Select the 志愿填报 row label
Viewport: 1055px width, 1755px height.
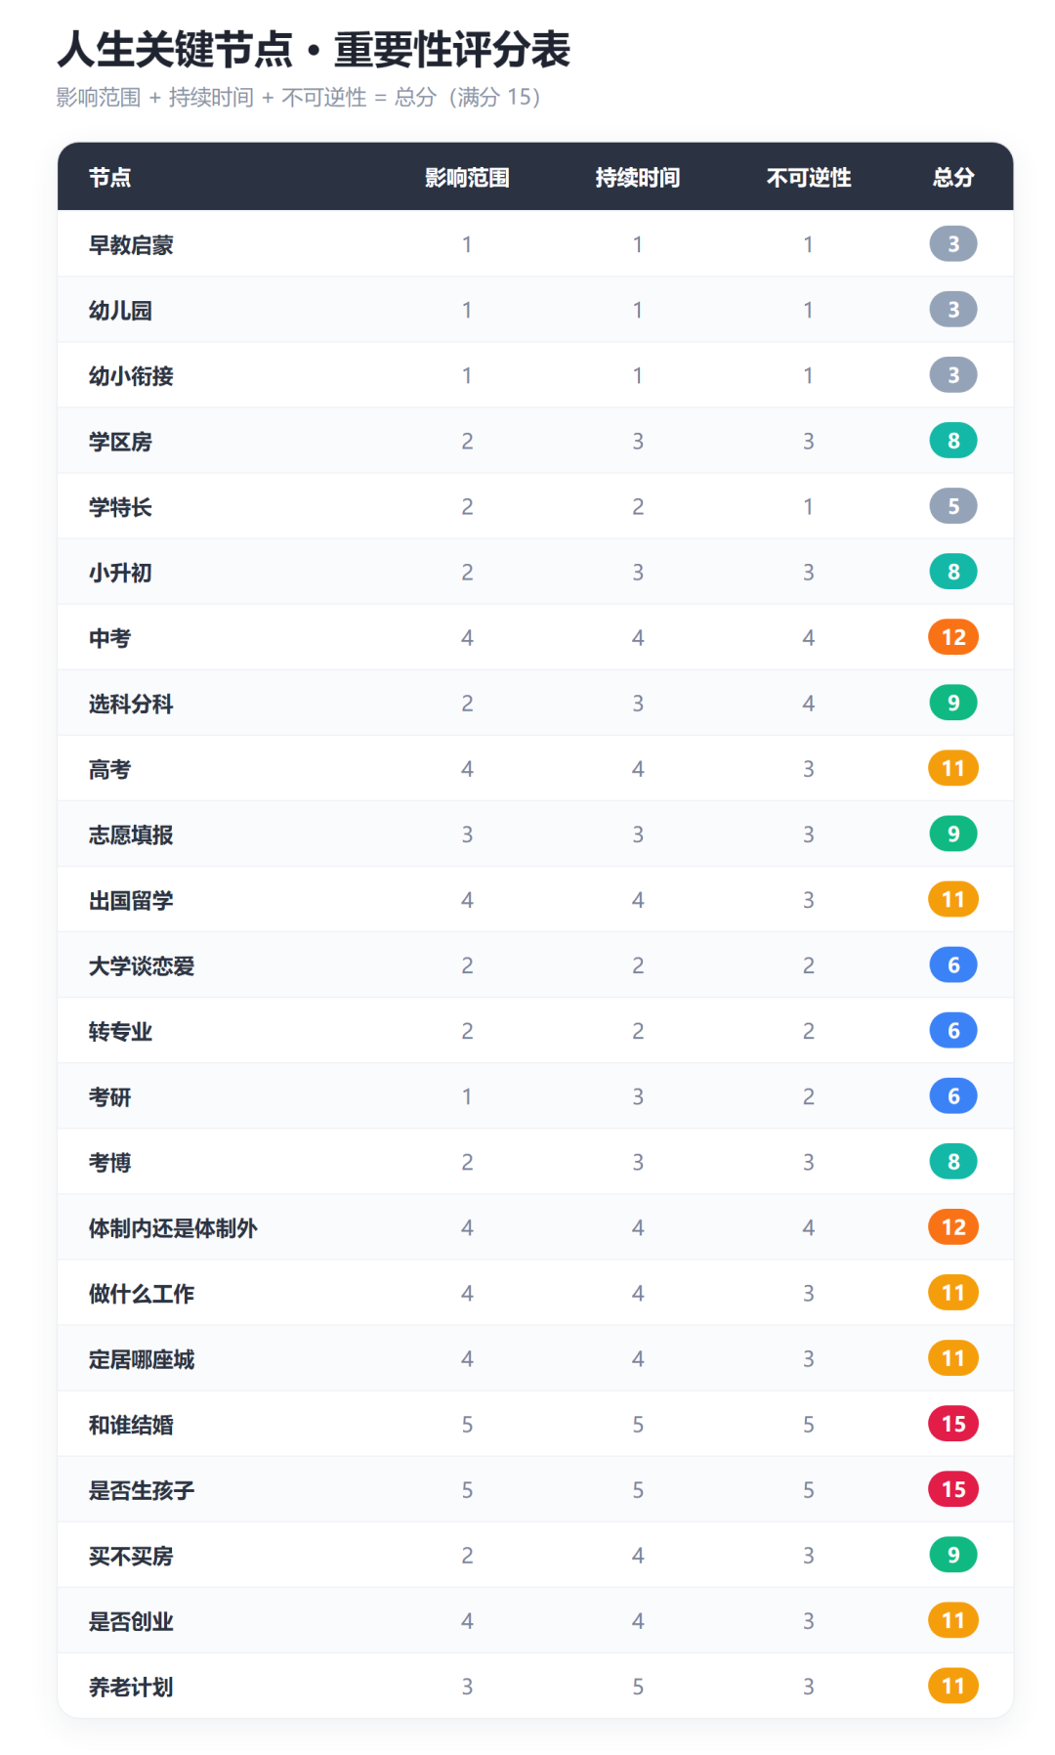(x=131, y=835)
